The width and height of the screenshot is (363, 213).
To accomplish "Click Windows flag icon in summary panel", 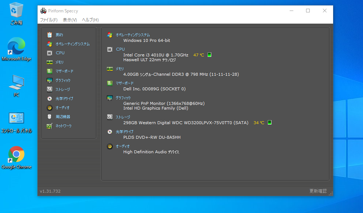I will click(x=110, y=35).
